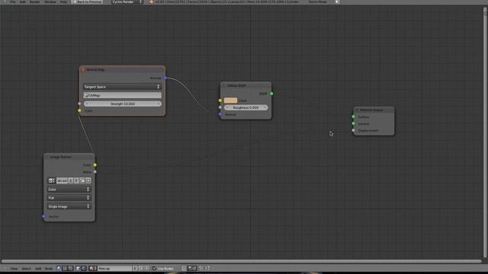Click the Demo Mode button

(x=317, y=2)
